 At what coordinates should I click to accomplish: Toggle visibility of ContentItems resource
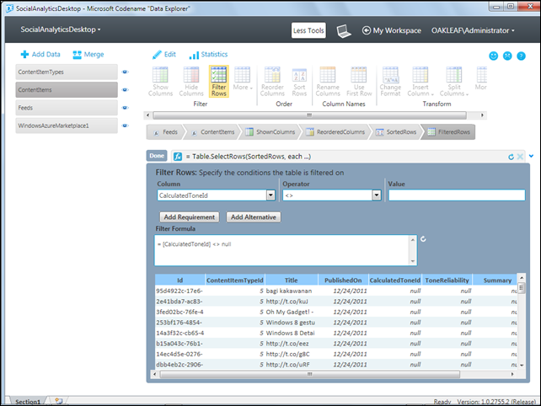click(126, 89)
